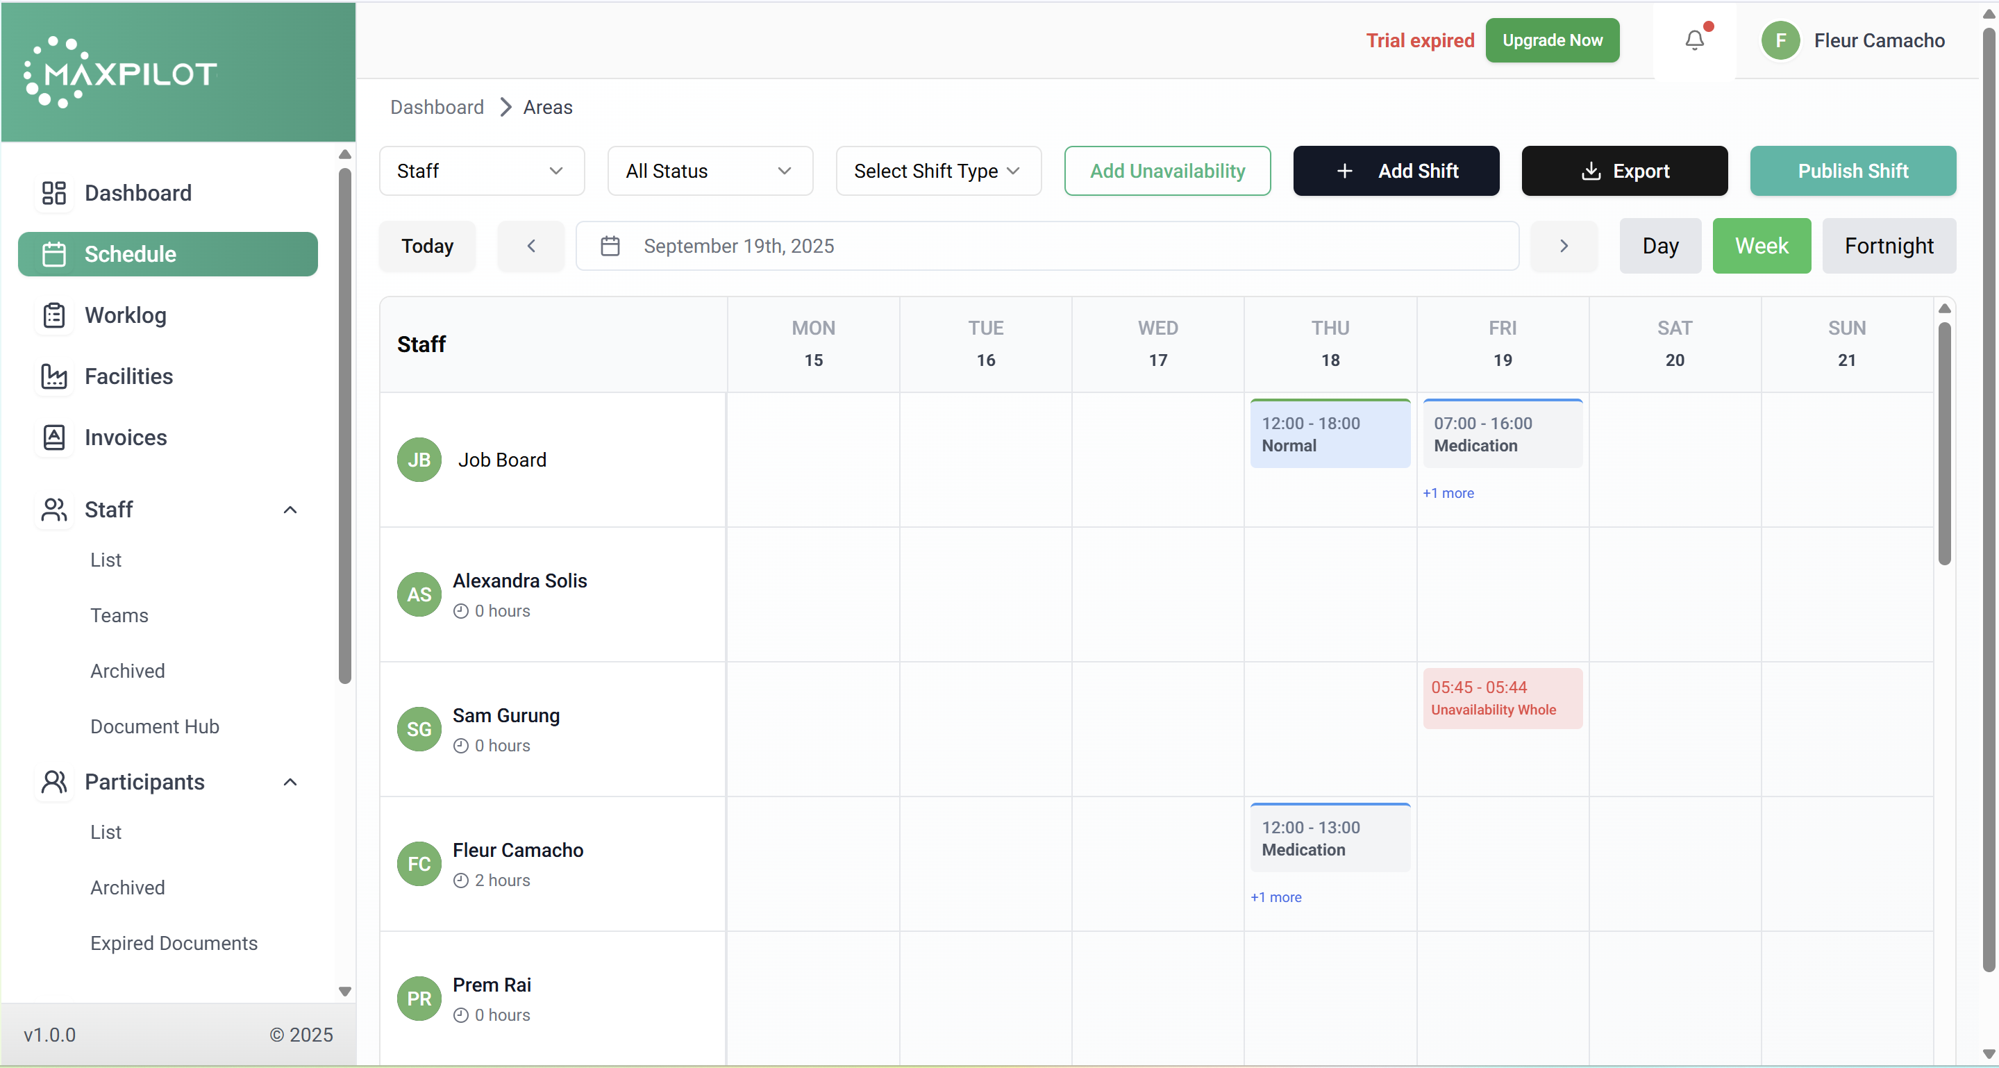Open Select Shift Type dropdown
Image resolution: width=1999 pixels, height=1068 pixels.
[x=937, y=171]
